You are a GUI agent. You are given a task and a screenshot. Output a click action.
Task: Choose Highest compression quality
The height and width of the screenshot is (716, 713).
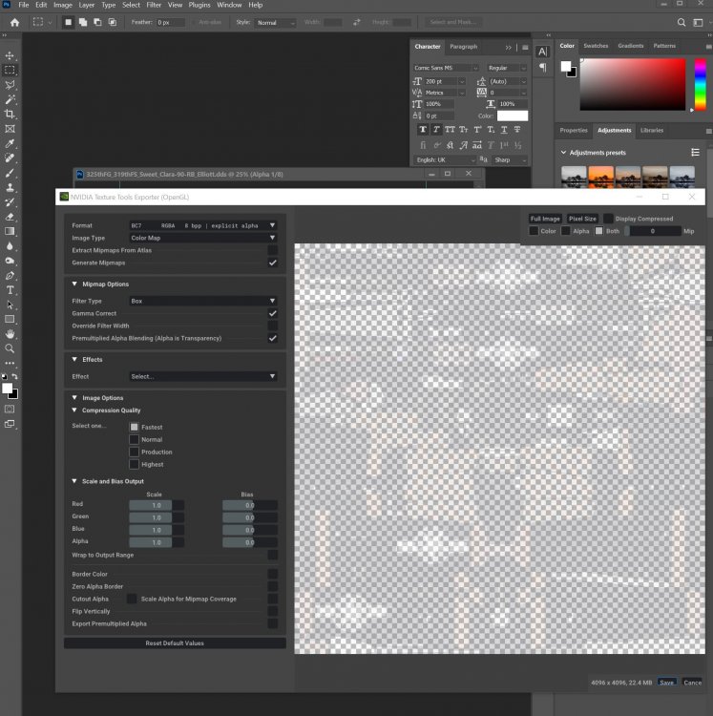[135, 465]
